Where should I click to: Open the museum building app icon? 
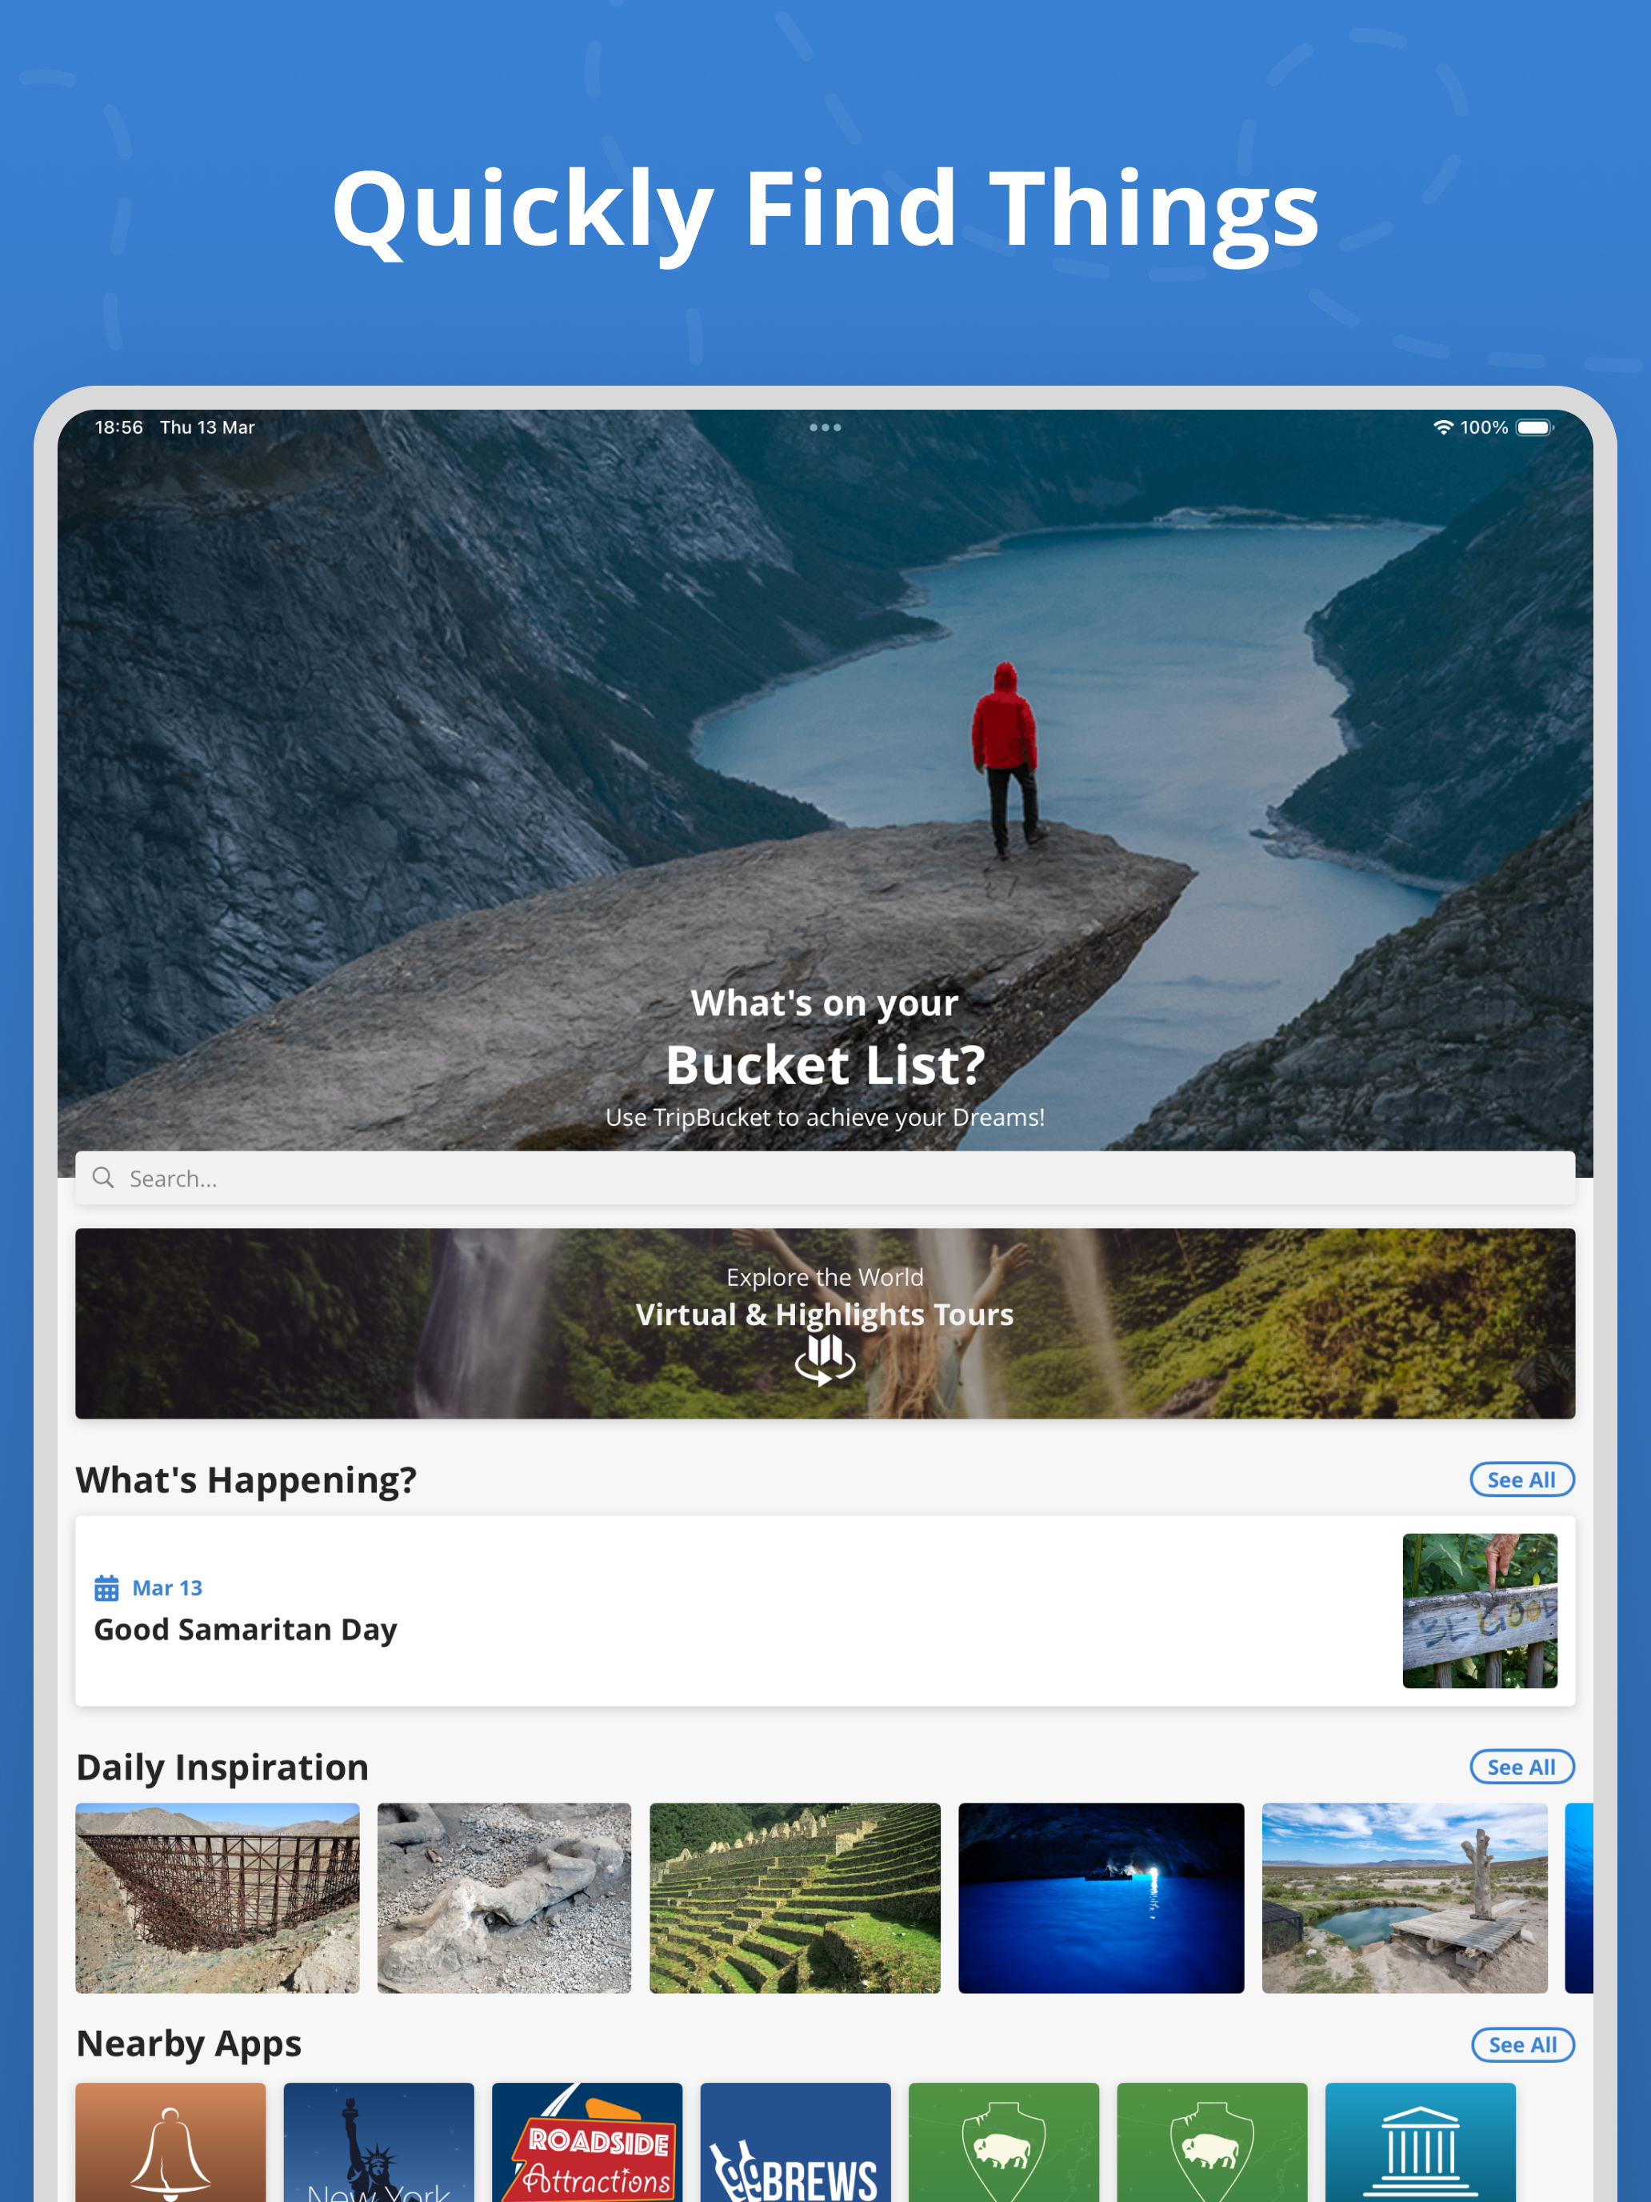[x=1420, y=2141]
